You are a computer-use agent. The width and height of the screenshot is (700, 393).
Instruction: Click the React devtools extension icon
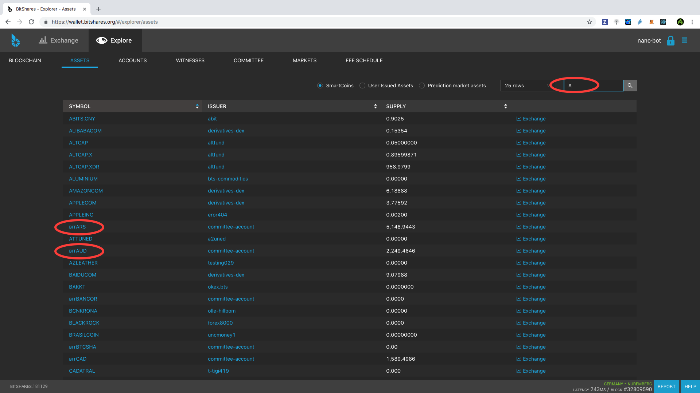point(663,22)
